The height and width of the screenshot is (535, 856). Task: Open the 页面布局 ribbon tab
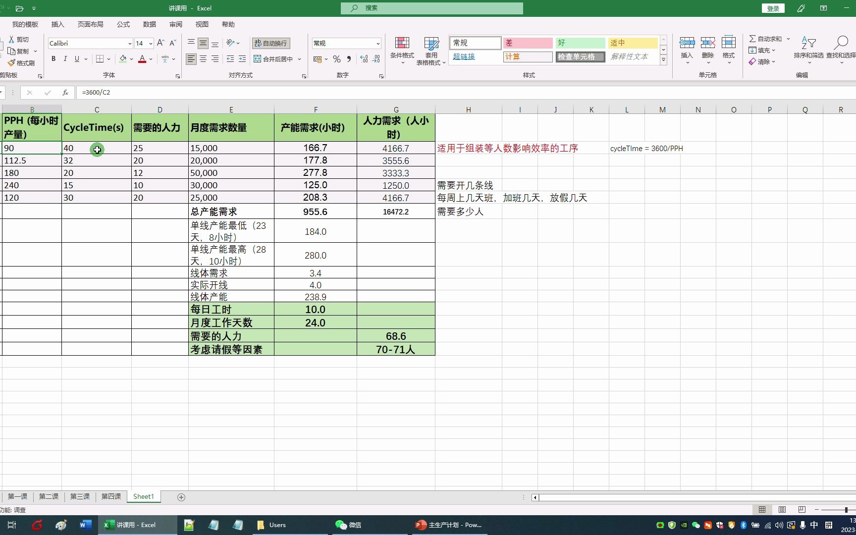coord(90,24)
